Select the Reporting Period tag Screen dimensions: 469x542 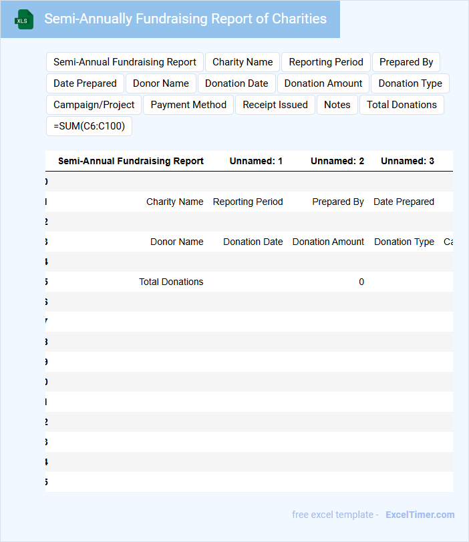326,62
